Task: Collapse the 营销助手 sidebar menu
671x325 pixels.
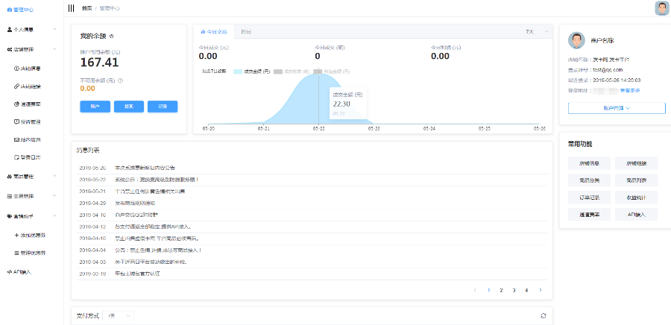Action: coord(31,216)
